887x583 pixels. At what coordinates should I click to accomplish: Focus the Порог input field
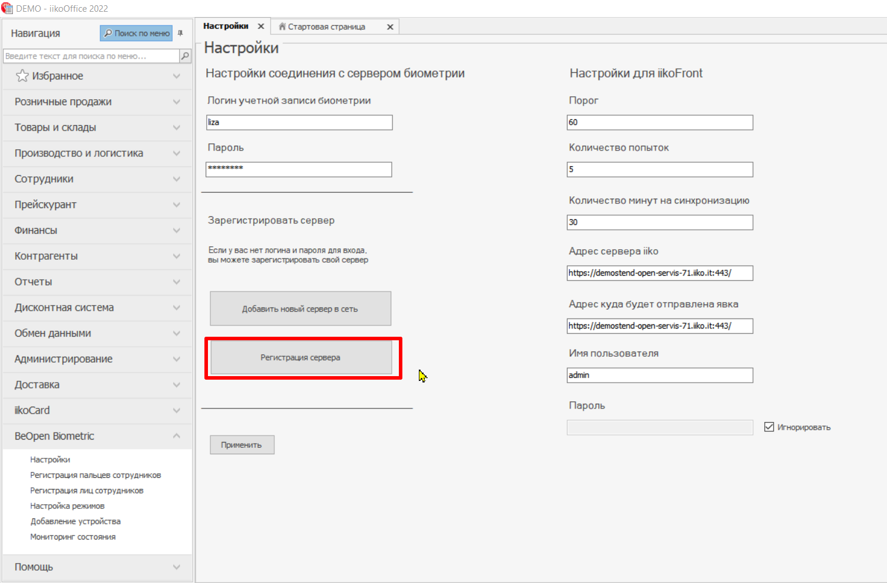coord(660,122)
